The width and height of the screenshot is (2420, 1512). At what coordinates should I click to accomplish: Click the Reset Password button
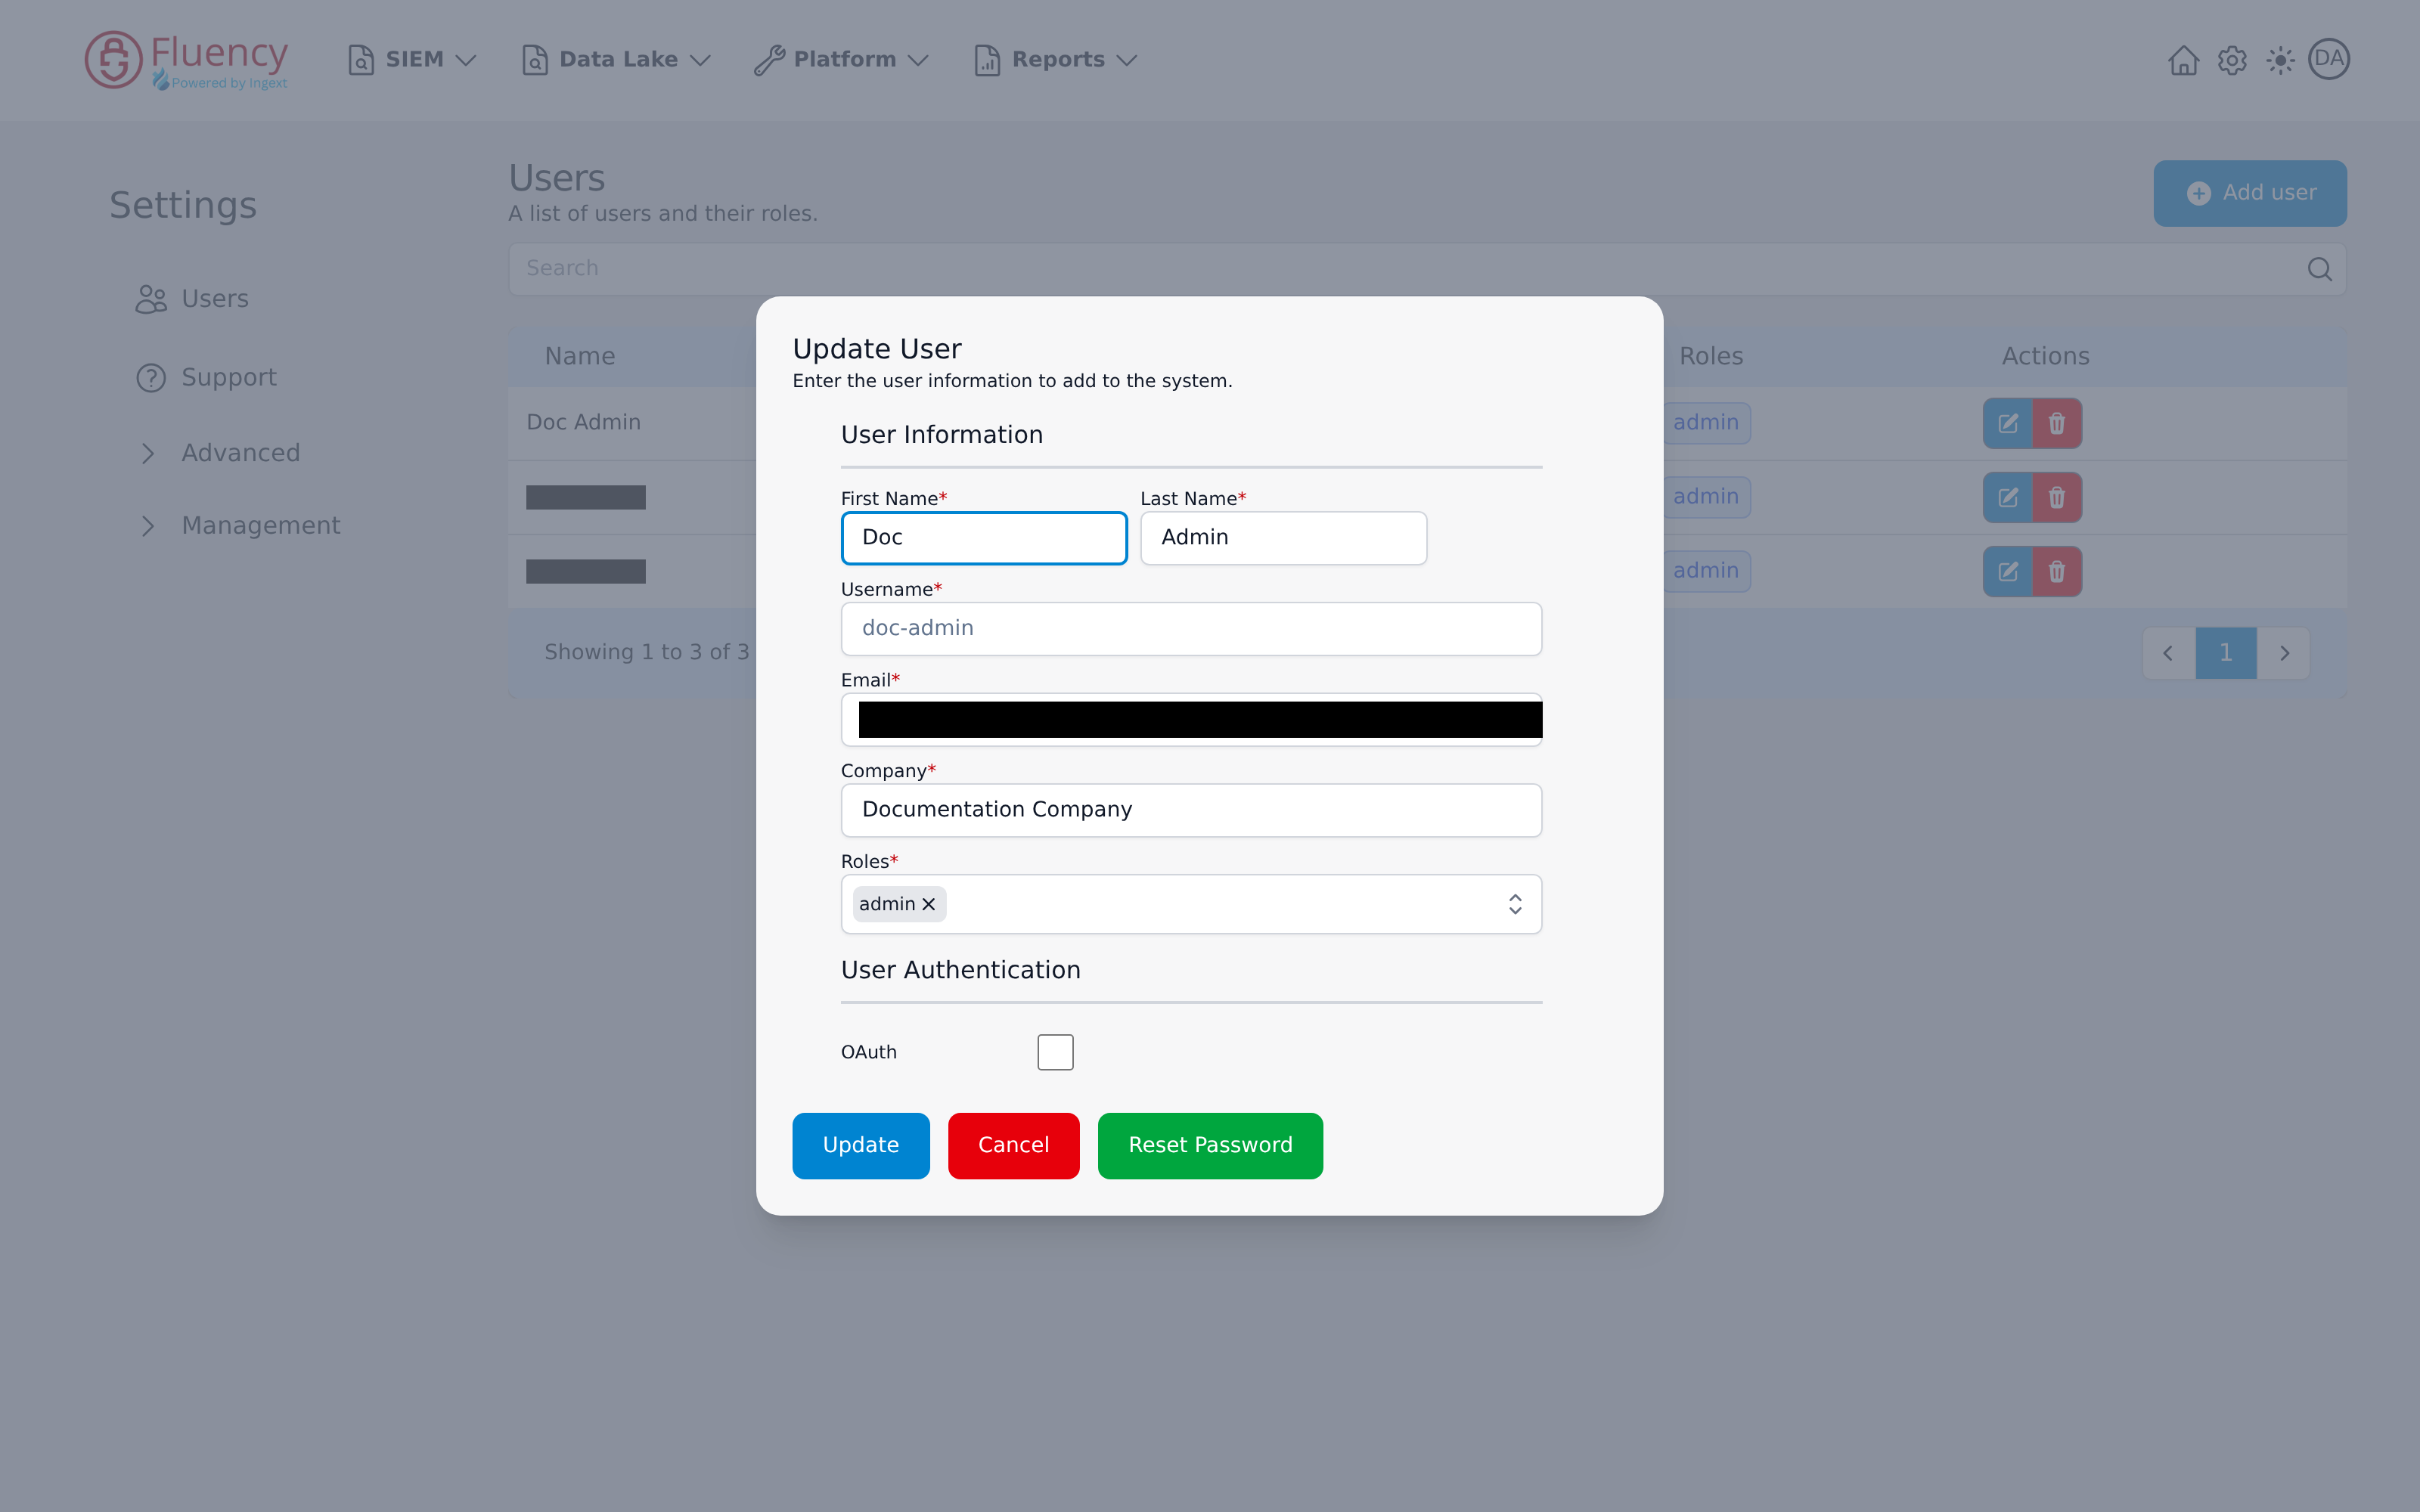click(x=1211, y=1146)
